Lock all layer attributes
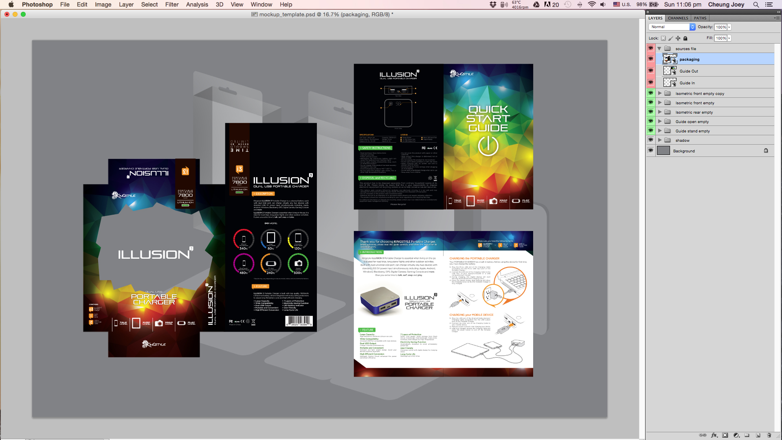 (x=685, y=38)
